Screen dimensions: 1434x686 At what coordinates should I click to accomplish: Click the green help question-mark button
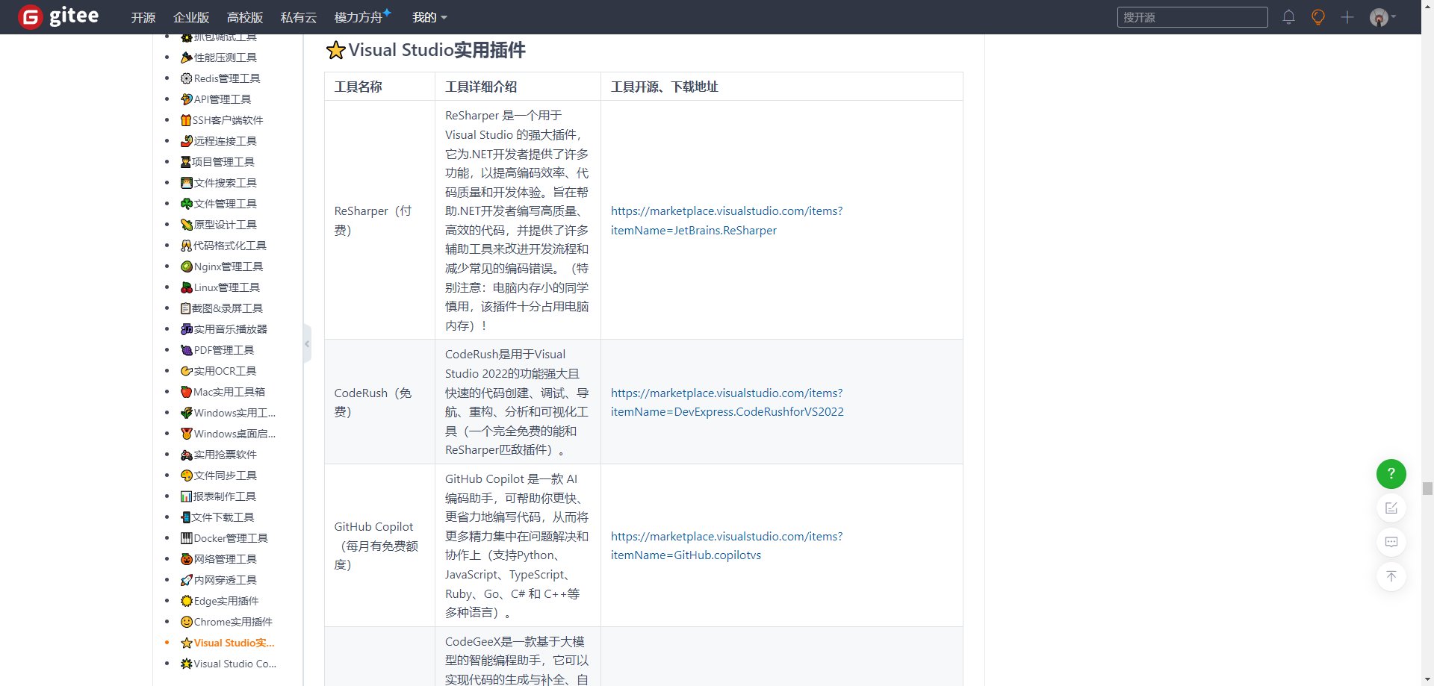point(1391,474)
